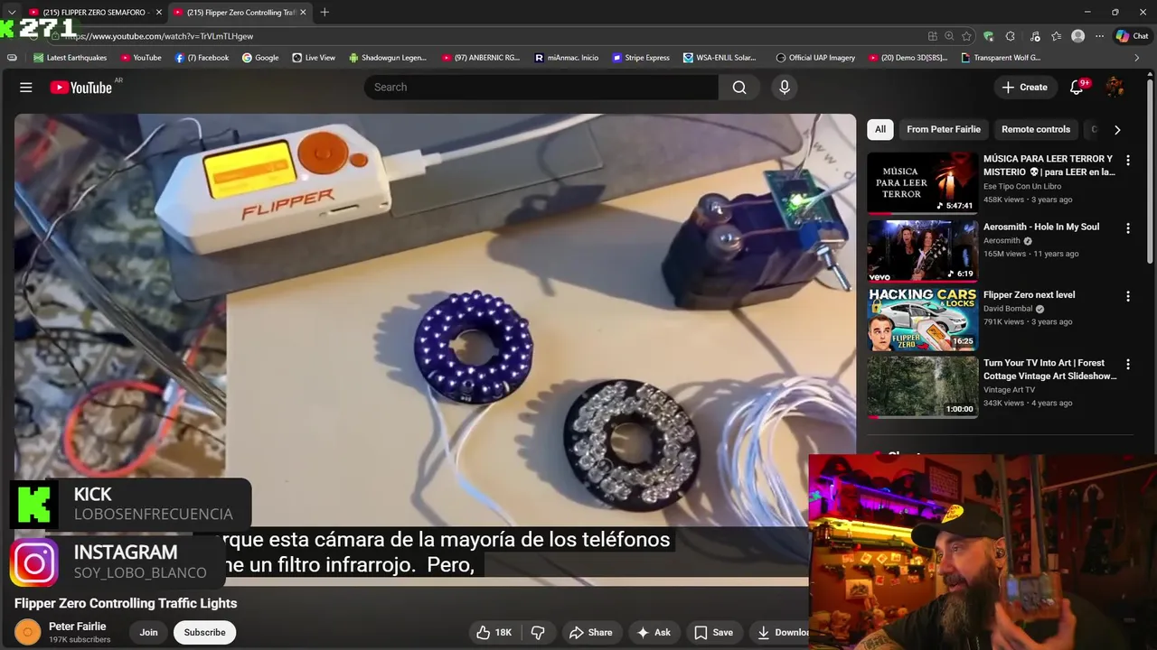Open the YouTube notifications bell
The height and width of the screenshot is (650, 1157).
pos(1077,88)
